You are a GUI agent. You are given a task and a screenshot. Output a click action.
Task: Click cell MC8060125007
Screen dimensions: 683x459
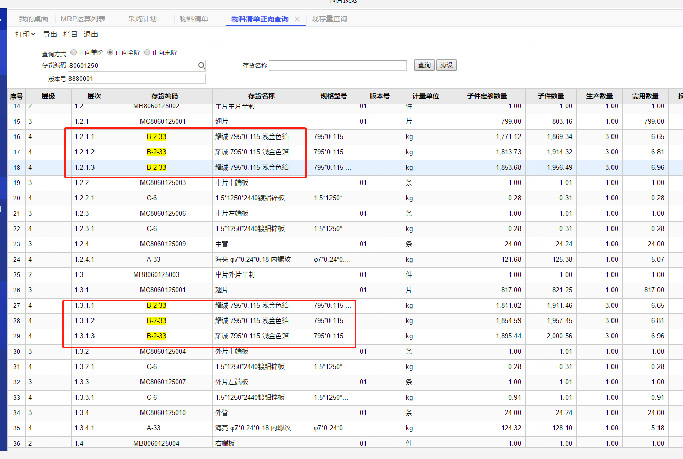coord(163,382)
